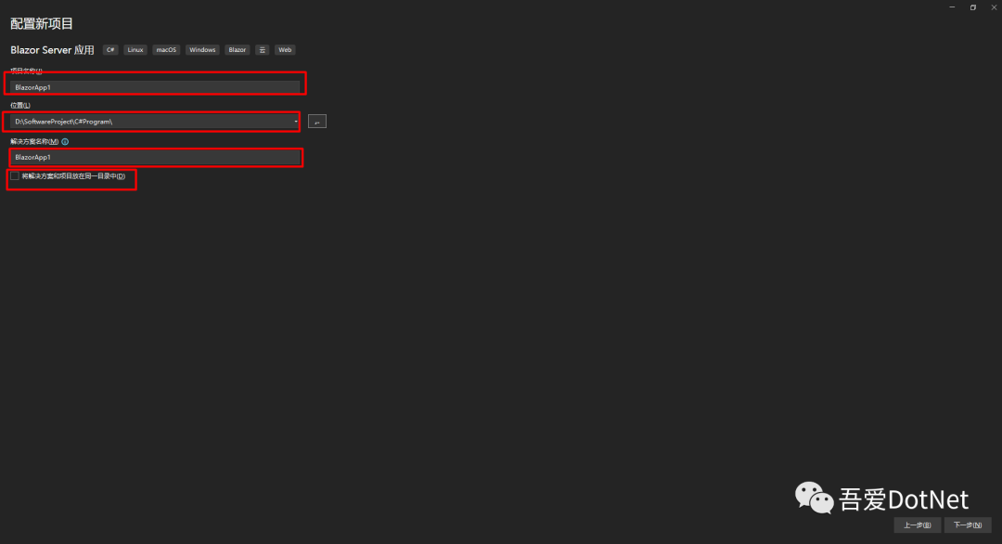1002x544 pixels.
Task: Open the location browse (...) button
Action: coord(317,122)
